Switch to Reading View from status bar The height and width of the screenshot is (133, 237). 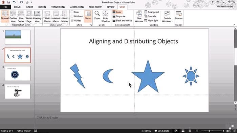190,131
